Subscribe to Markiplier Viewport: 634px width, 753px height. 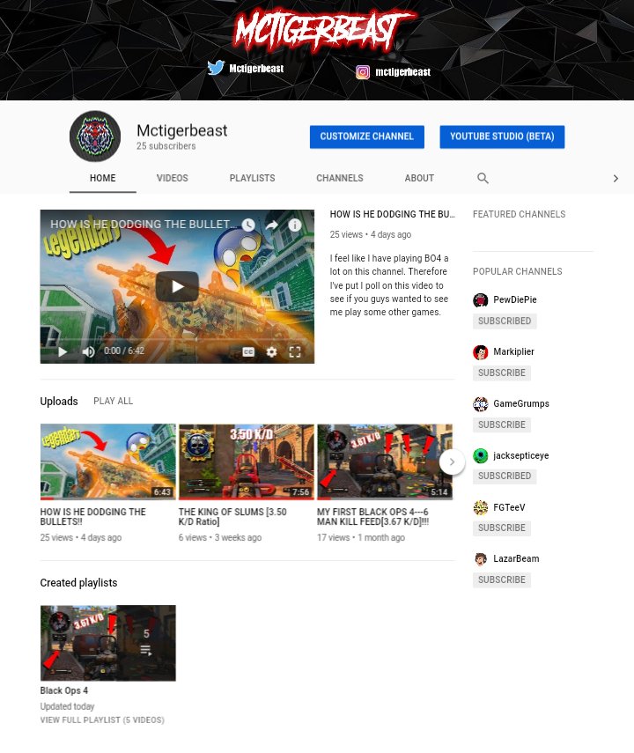[501, 373]
